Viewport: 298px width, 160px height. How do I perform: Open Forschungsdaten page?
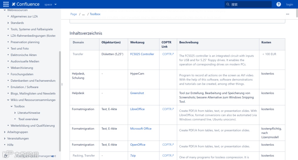[22, 74]
